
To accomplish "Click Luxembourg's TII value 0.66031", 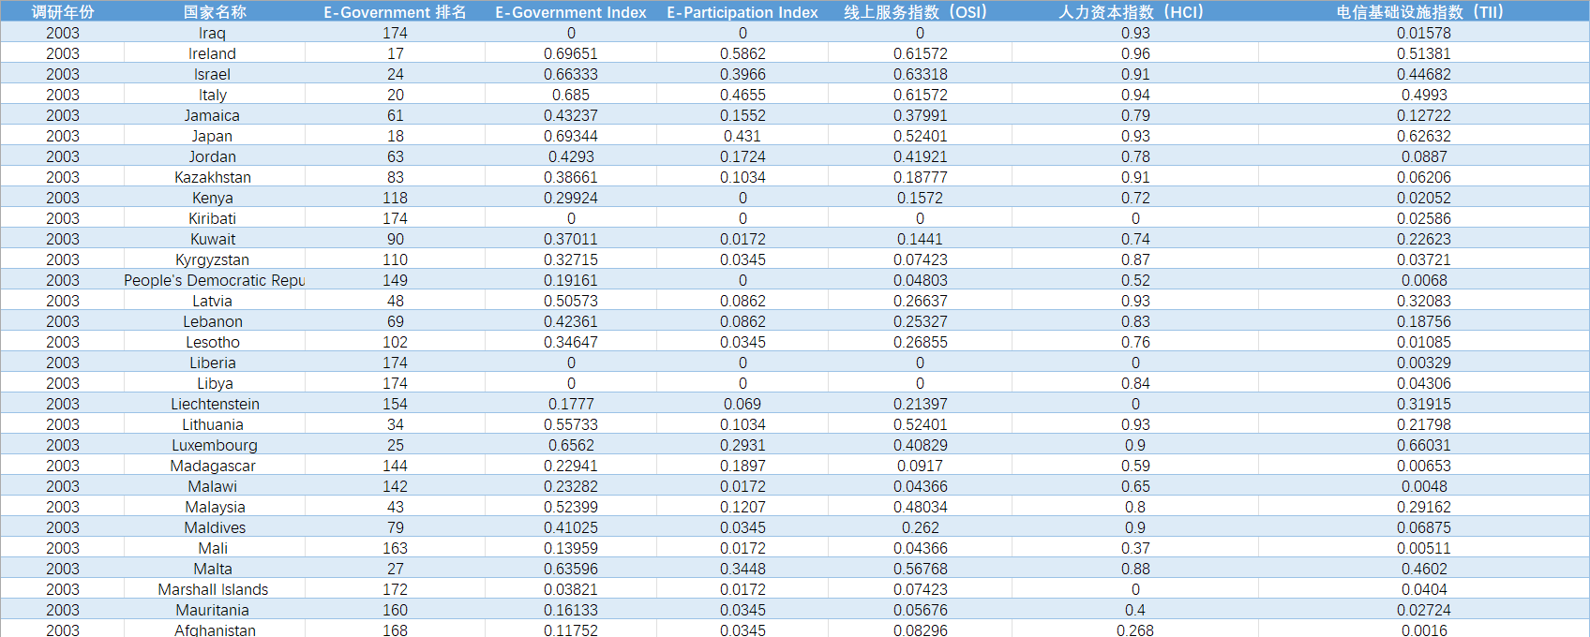I will [1423, 445].
